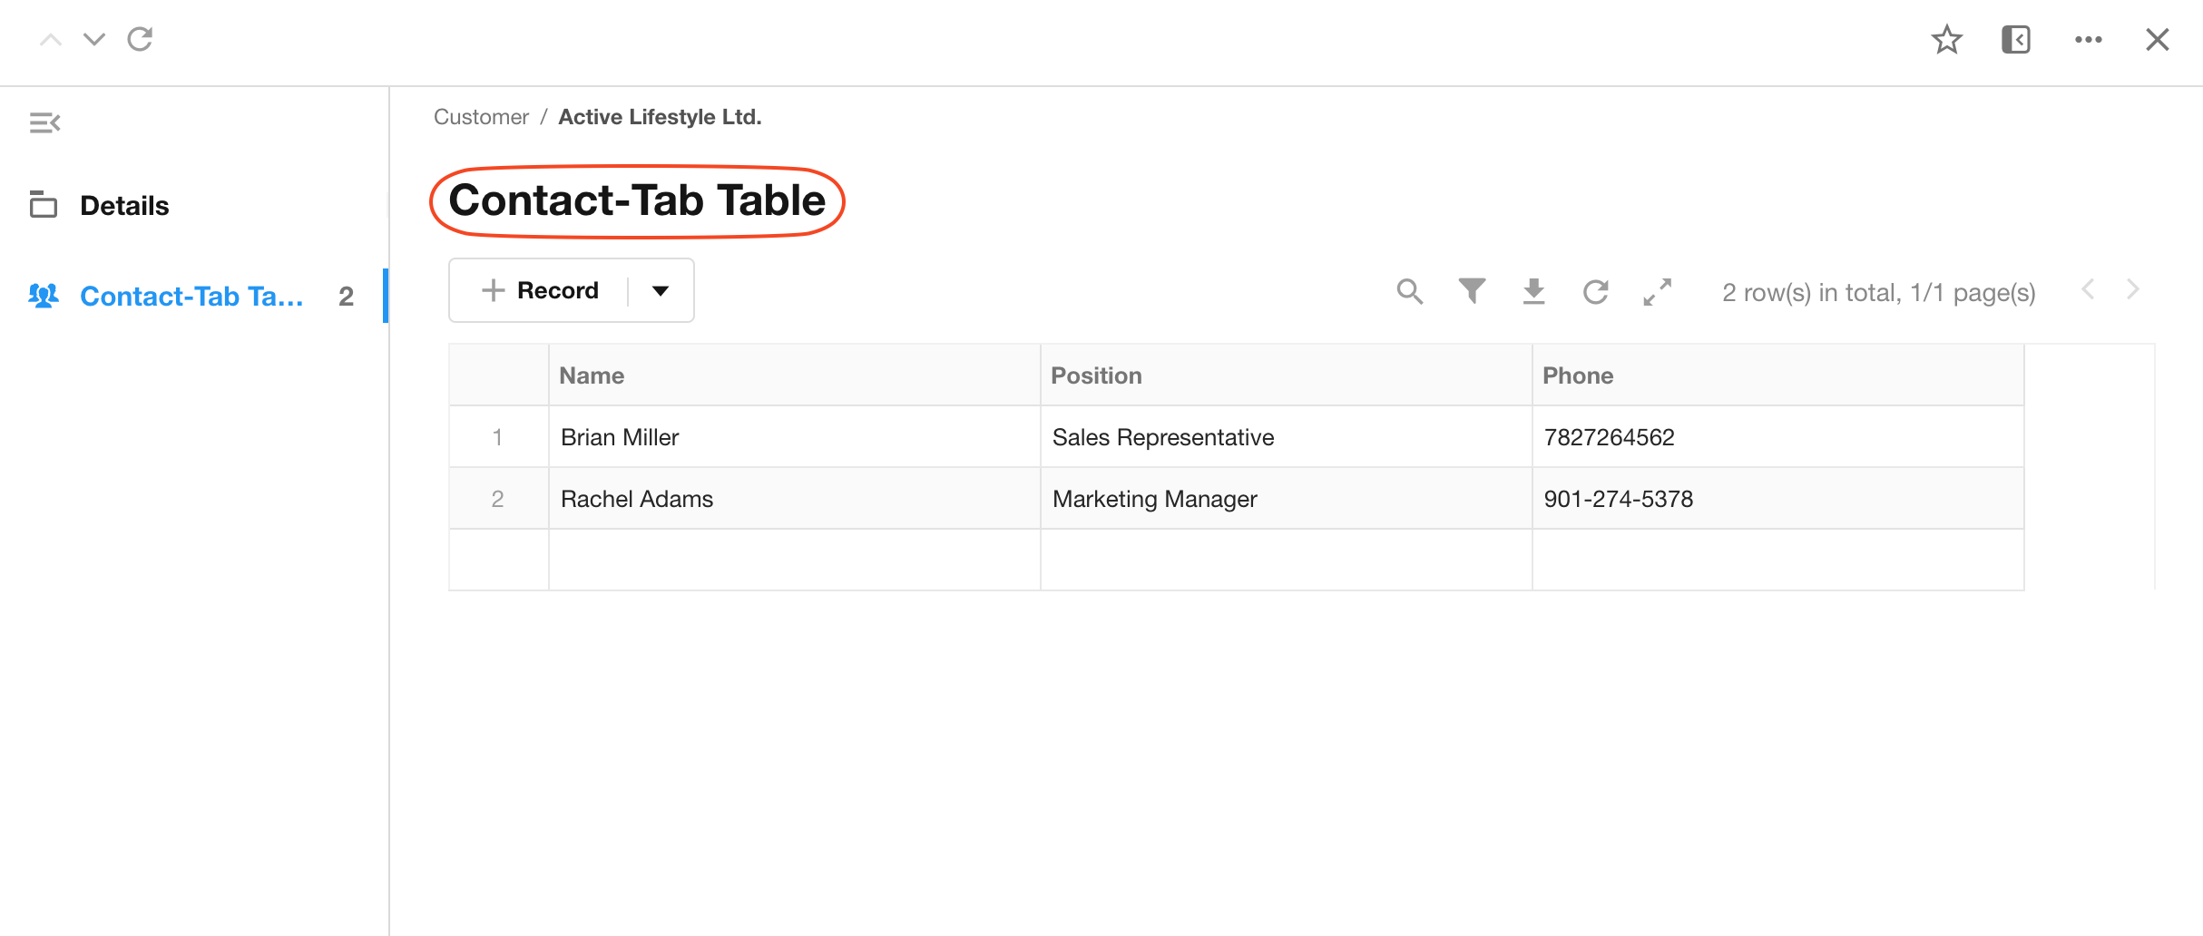2203x936 pixels.
Task: Collapse the left sidebar menu
Action: click(44, 122)
